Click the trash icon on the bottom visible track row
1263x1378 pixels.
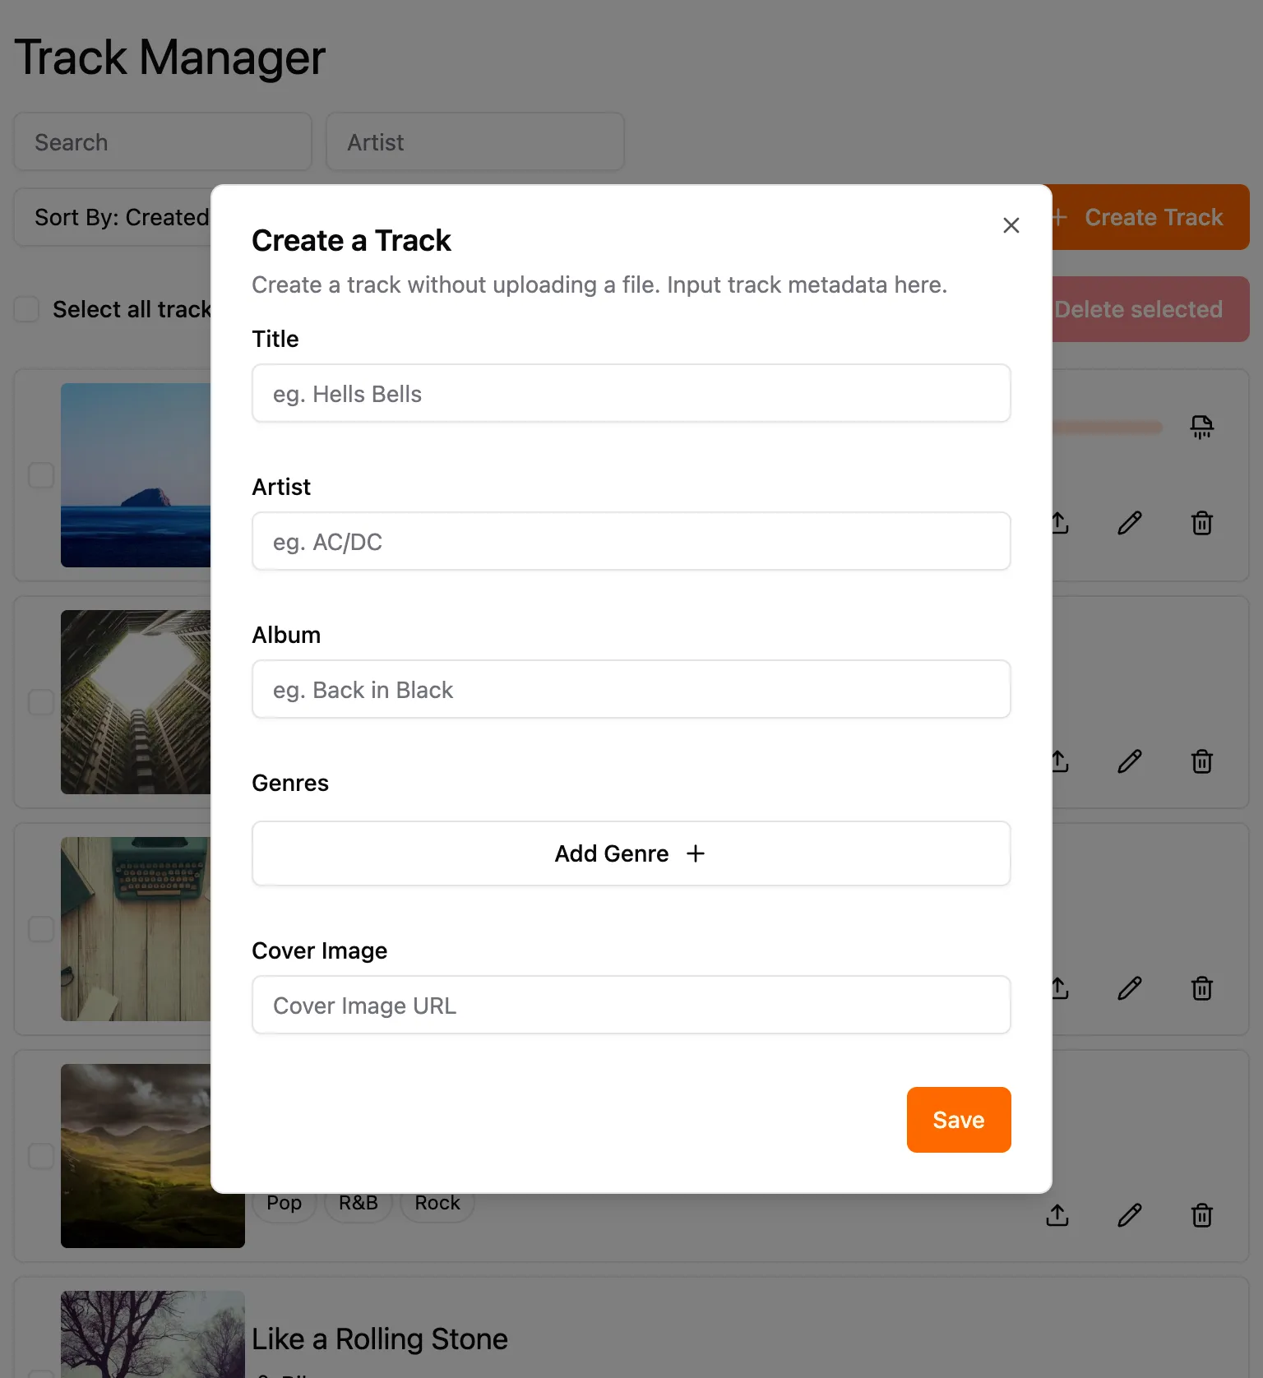point(1202,1215)
